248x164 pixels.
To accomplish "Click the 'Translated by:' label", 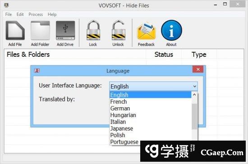I will pos(57,99).
